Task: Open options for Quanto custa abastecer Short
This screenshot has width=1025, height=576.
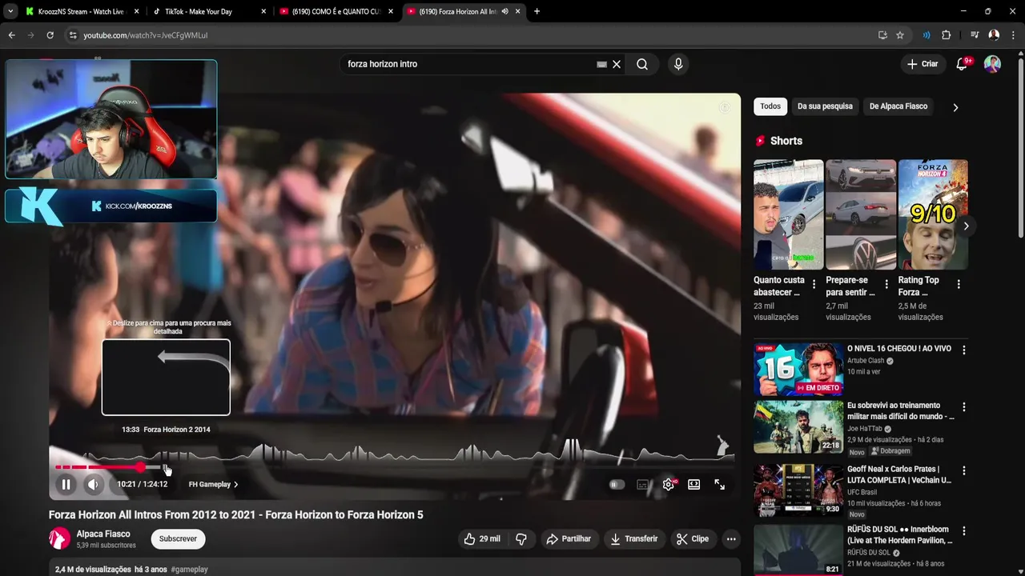Action: [814, 284]
